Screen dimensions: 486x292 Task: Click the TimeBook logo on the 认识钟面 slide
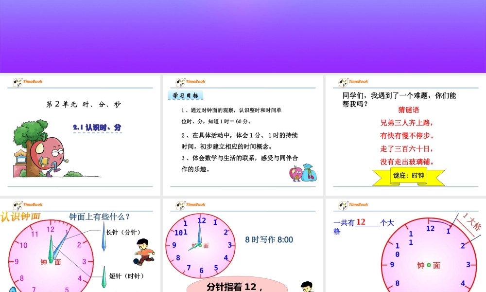[x=28, y=205]
